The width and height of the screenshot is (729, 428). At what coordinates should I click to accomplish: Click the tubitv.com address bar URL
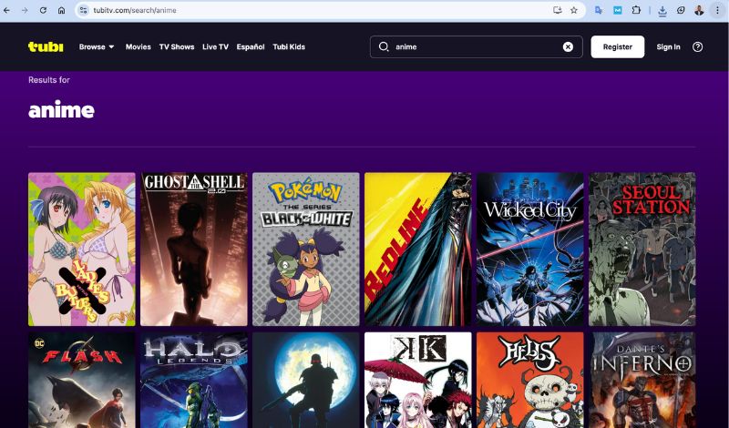[x=135, y=10]
